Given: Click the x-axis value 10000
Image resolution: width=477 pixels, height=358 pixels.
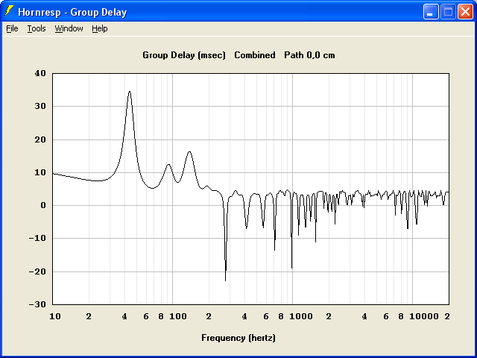Looking at the screenshot, I should [x=424, y=316].
